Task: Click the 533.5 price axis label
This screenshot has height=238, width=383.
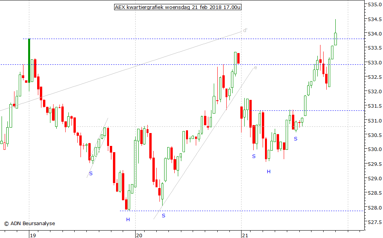Action: (x=375, y=48)
